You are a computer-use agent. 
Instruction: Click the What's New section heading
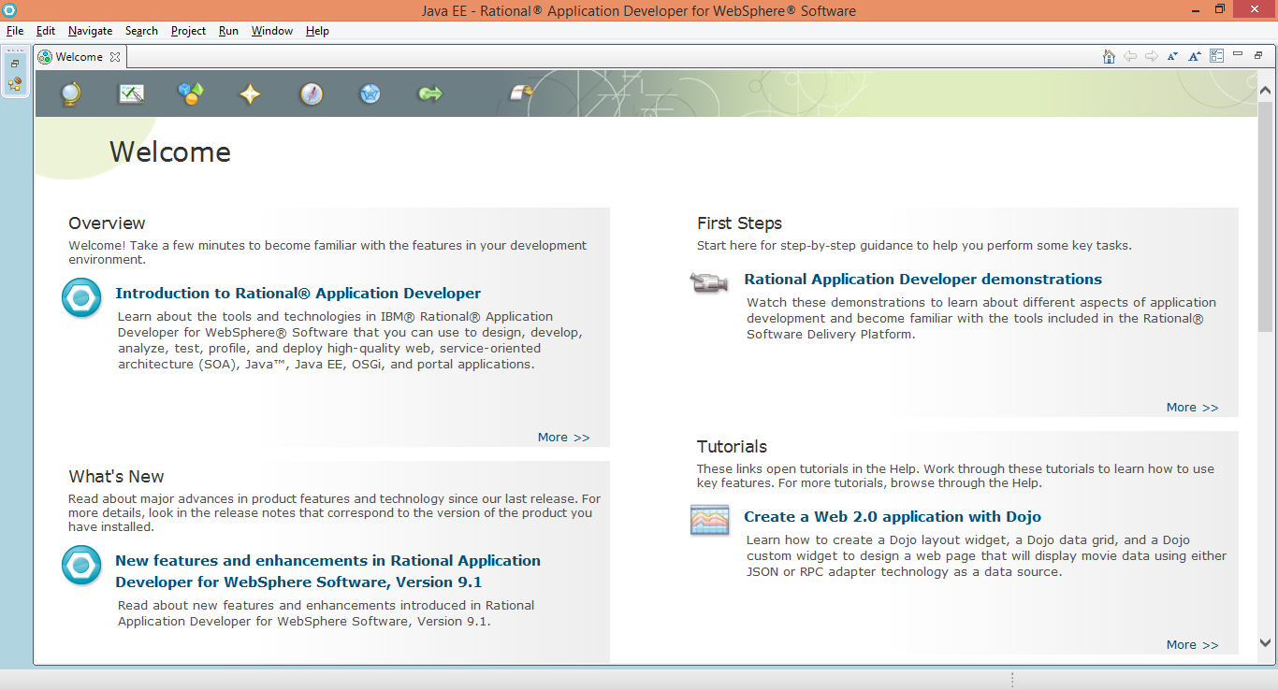(x=116, y=477)
